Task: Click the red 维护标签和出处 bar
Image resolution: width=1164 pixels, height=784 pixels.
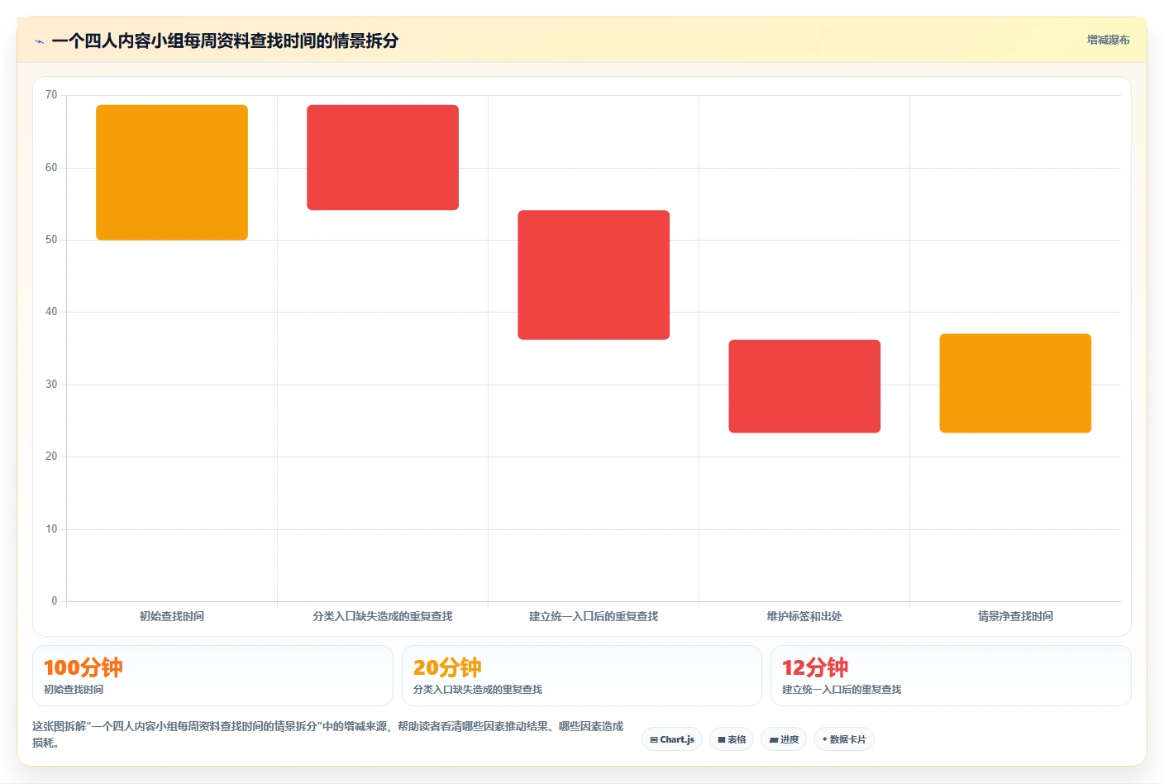Action: tap(804, 386)
